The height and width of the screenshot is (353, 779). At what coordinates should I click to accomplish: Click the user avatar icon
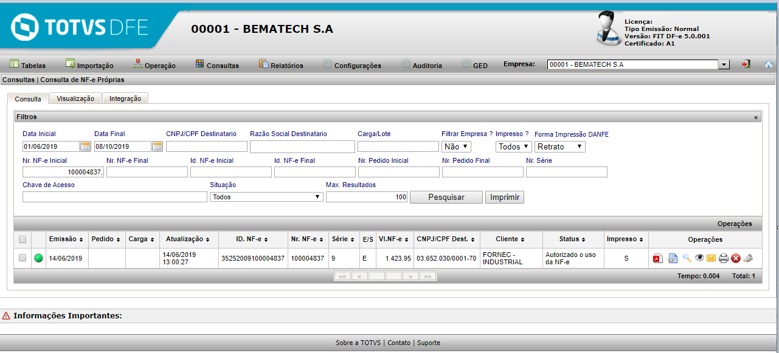(x=608, y=29)
